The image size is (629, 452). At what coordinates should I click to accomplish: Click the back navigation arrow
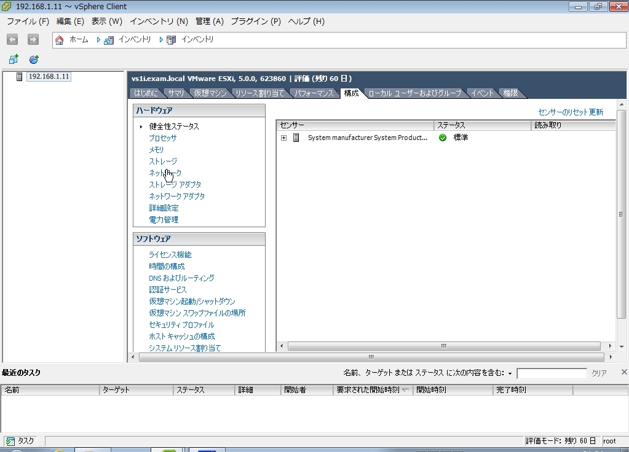12,39
